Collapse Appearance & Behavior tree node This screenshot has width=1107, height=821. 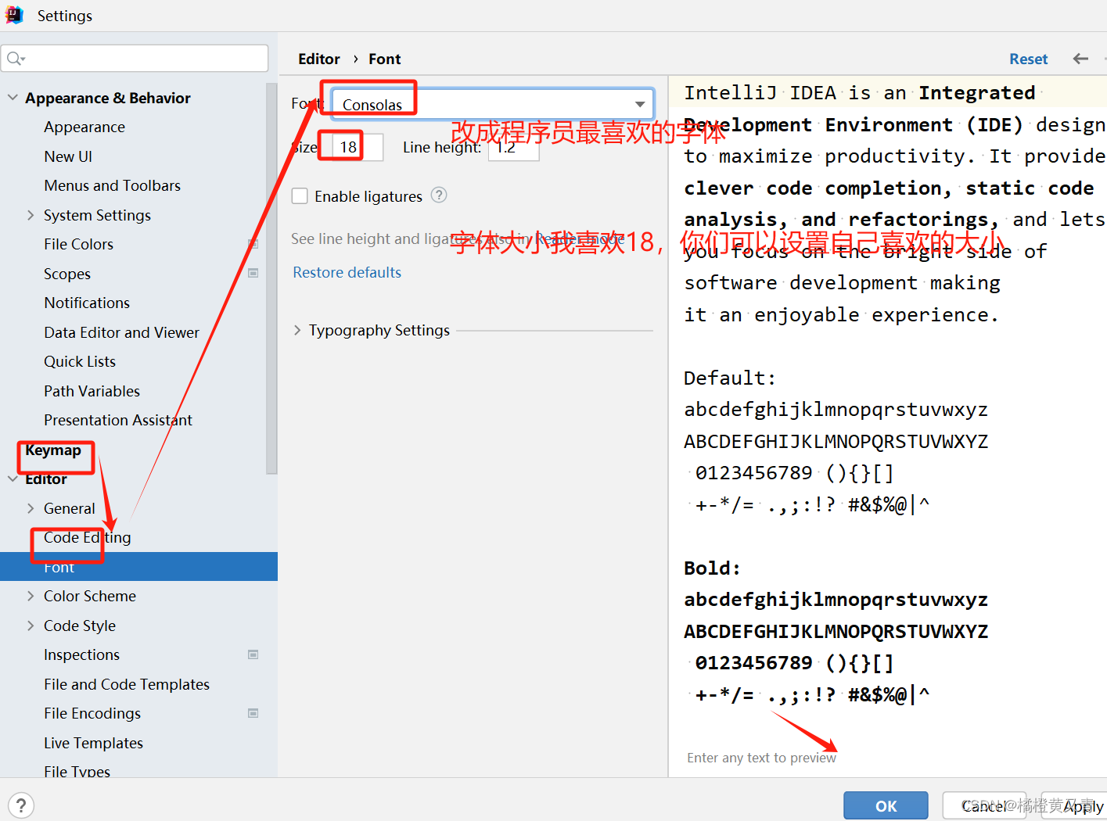pyautogui.click(x=13, y=98)
